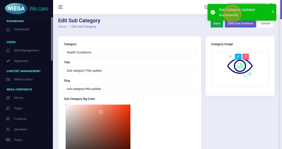The width and height of the screenshot is (282, 149).
Task: Close the success notification toast
Action: click(273, 12)
